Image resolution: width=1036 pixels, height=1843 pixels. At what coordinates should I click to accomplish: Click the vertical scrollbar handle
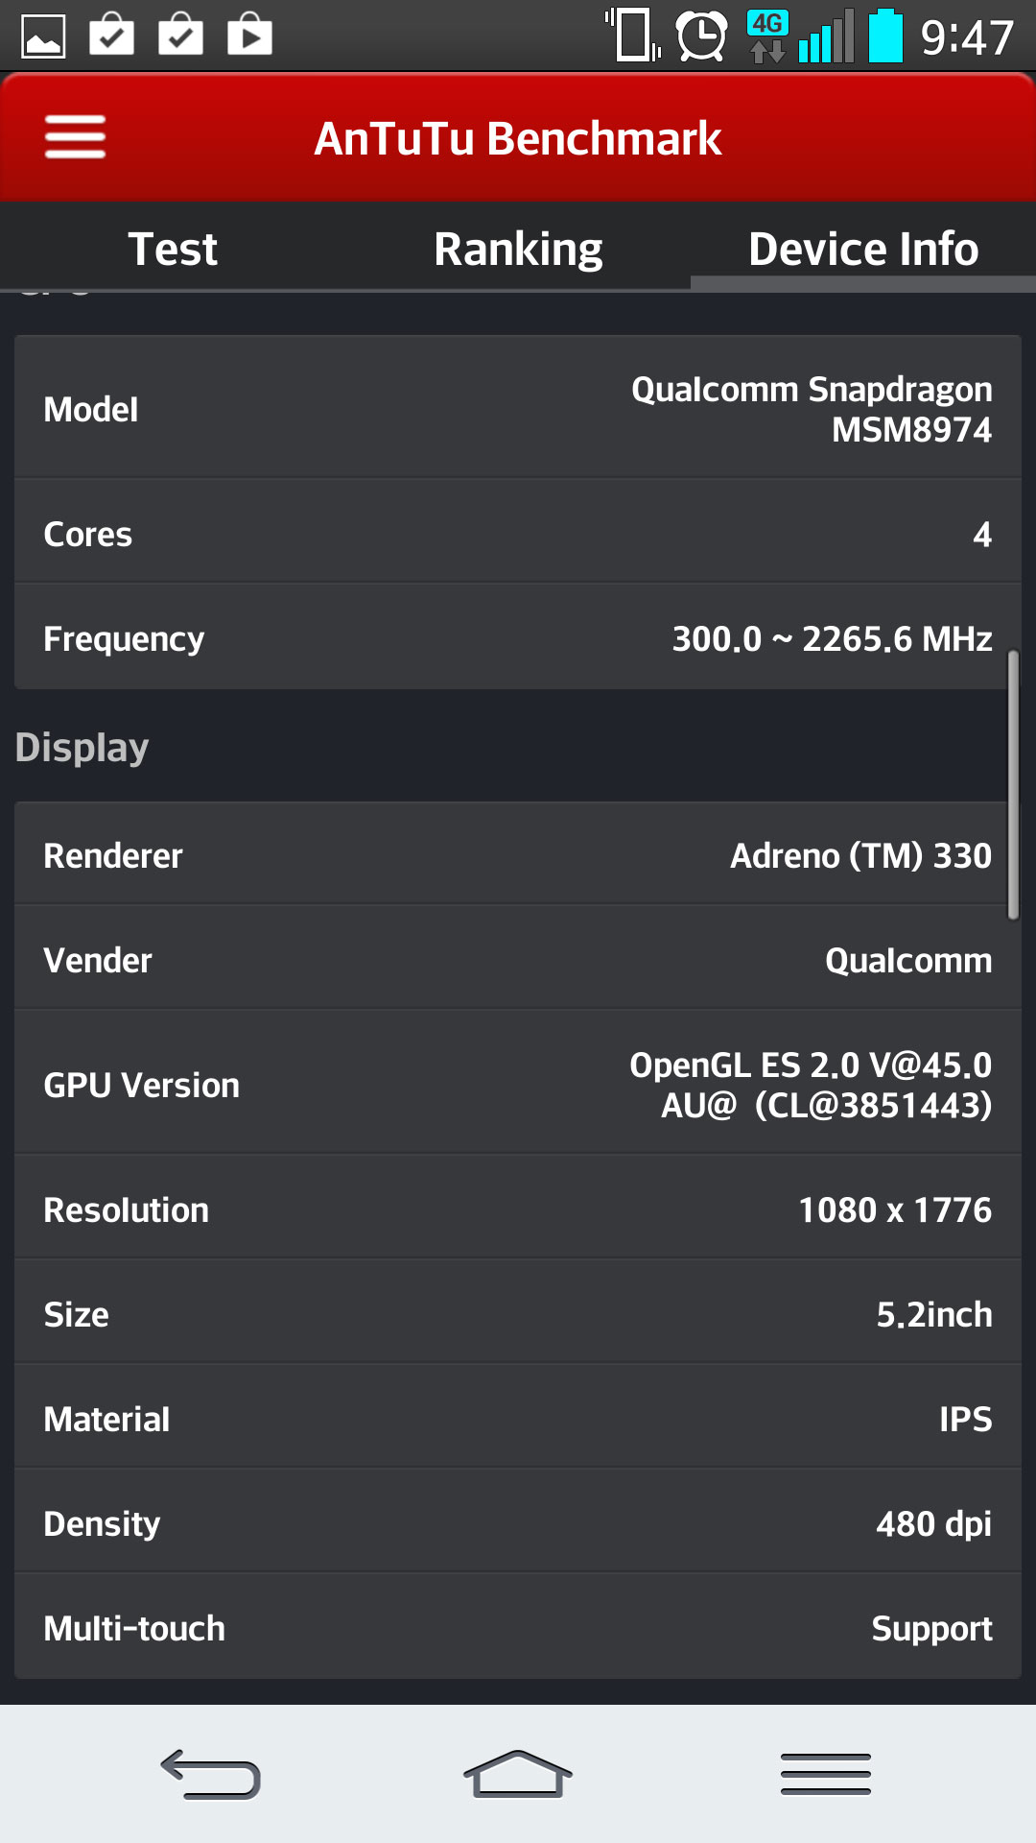point(1013,785)
